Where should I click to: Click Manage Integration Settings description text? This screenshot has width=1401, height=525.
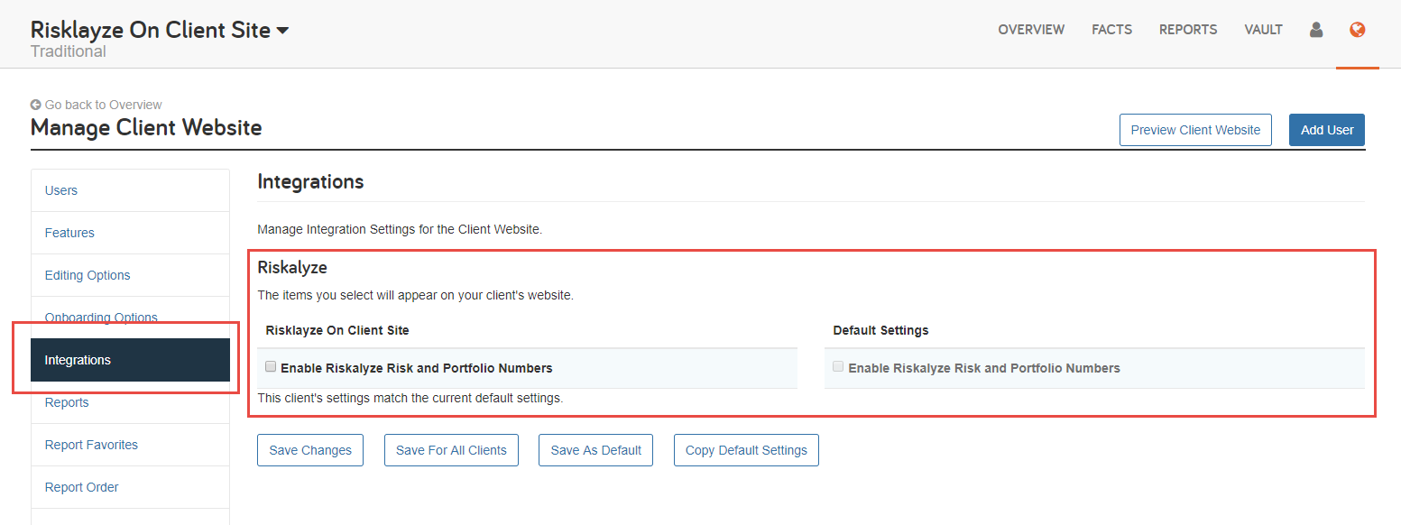[x=400, y=229]
